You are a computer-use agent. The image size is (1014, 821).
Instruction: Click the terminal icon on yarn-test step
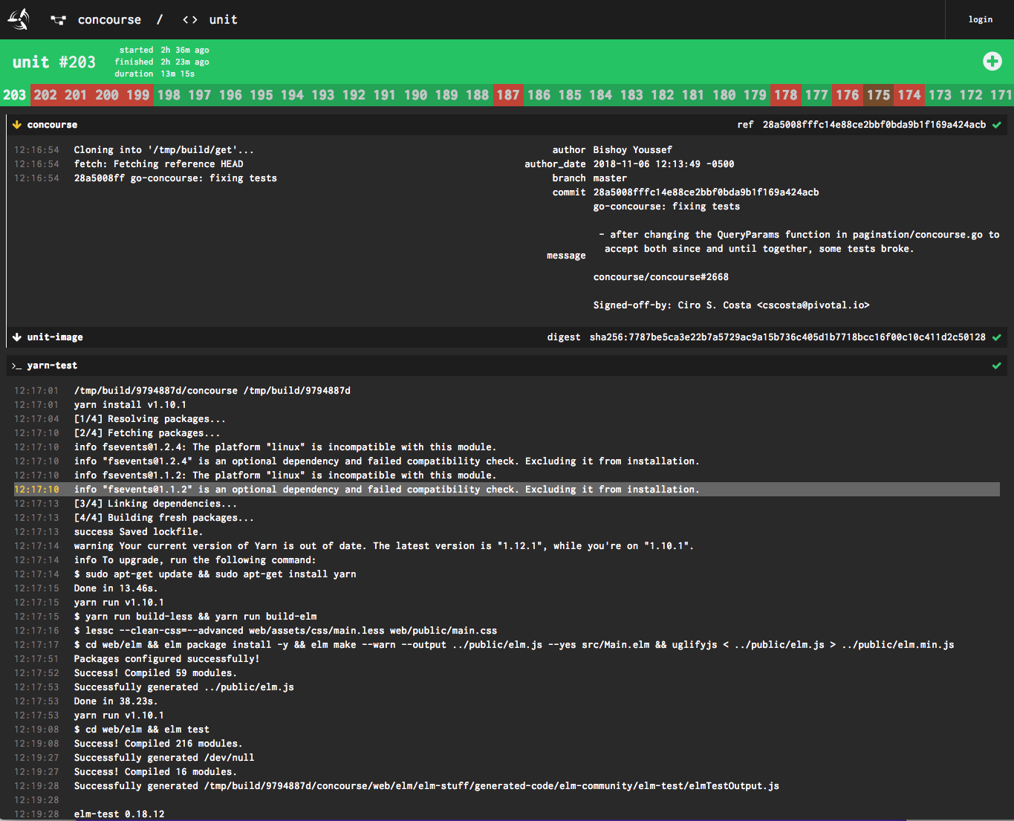(x=16, y=365)
